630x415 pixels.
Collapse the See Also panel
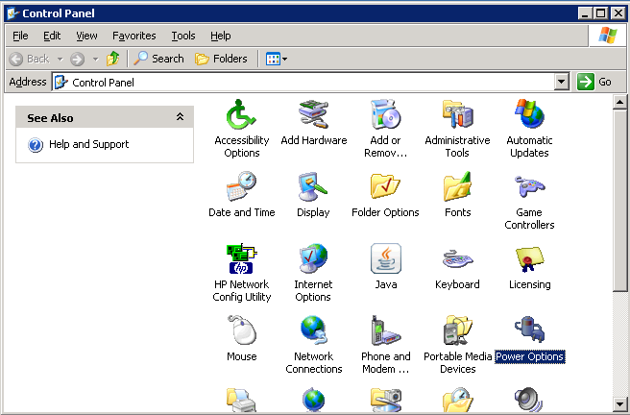pyautogui.click(x=180, y=117)
